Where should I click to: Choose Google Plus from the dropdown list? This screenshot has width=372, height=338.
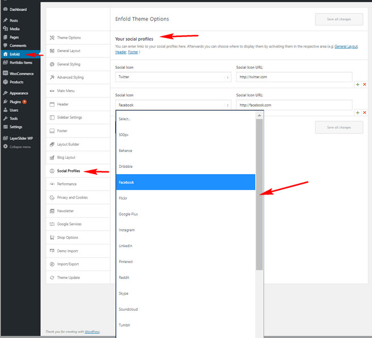[x=186, y=214]
